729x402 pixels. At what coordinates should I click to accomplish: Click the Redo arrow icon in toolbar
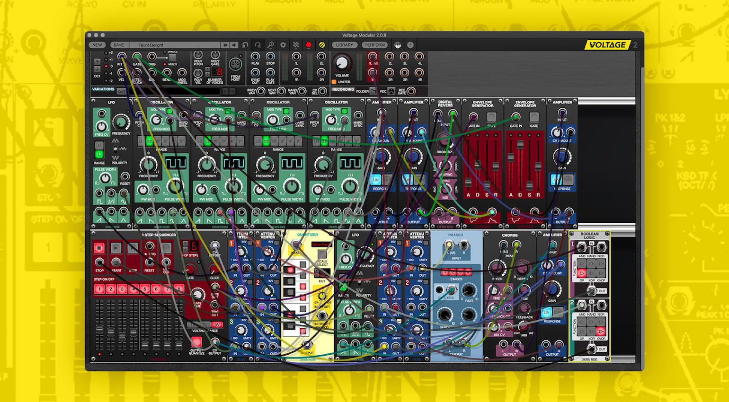coord(258,45)
